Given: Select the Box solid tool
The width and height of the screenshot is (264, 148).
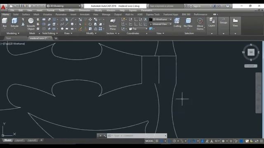Looking at the screenshot, I should point(5,23).
